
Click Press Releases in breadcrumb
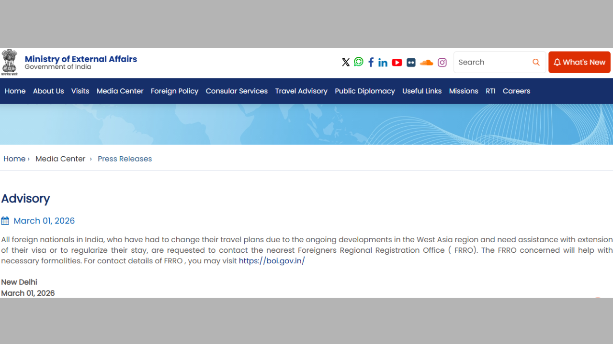(125, 159)
